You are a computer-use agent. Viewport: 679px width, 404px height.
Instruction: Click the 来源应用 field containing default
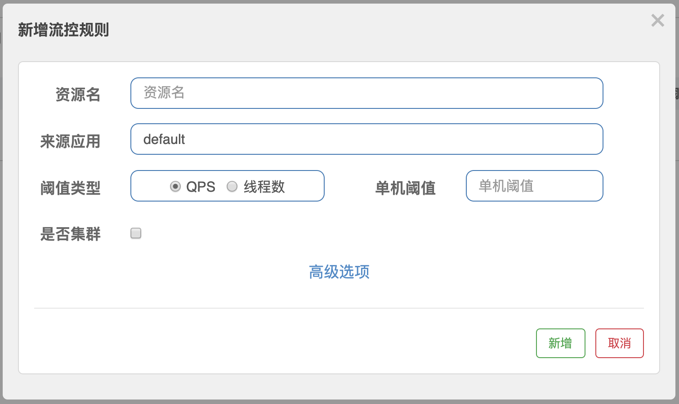tap(366, 139)
